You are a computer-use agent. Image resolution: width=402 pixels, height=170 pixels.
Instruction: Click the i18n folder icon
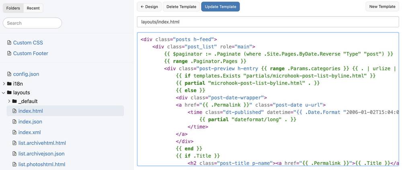tap(9, 84)
